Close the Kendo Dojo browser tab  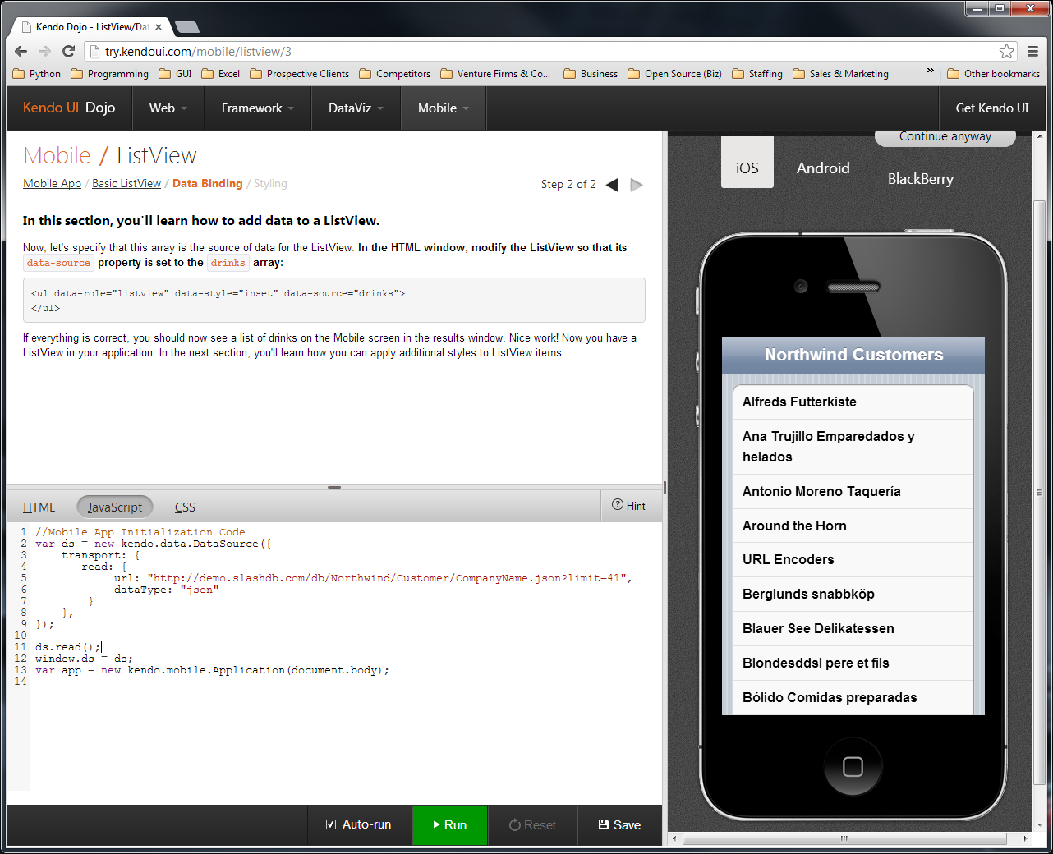point(159,27)
